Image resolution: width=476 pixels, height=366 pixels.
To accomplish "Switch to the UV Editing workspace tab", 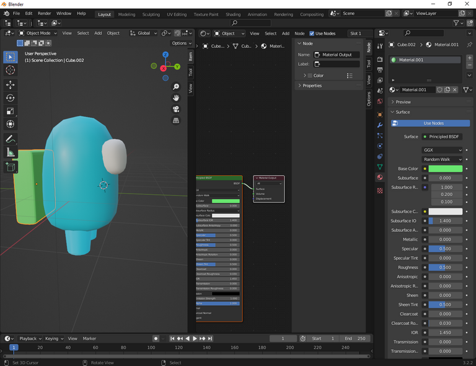I will [177, 14].
